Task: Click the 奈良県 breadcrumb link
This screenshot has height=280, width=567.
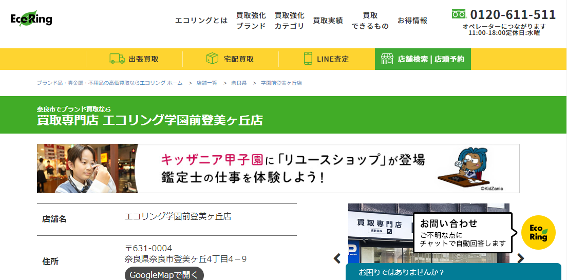Action: tap(239, 83)
